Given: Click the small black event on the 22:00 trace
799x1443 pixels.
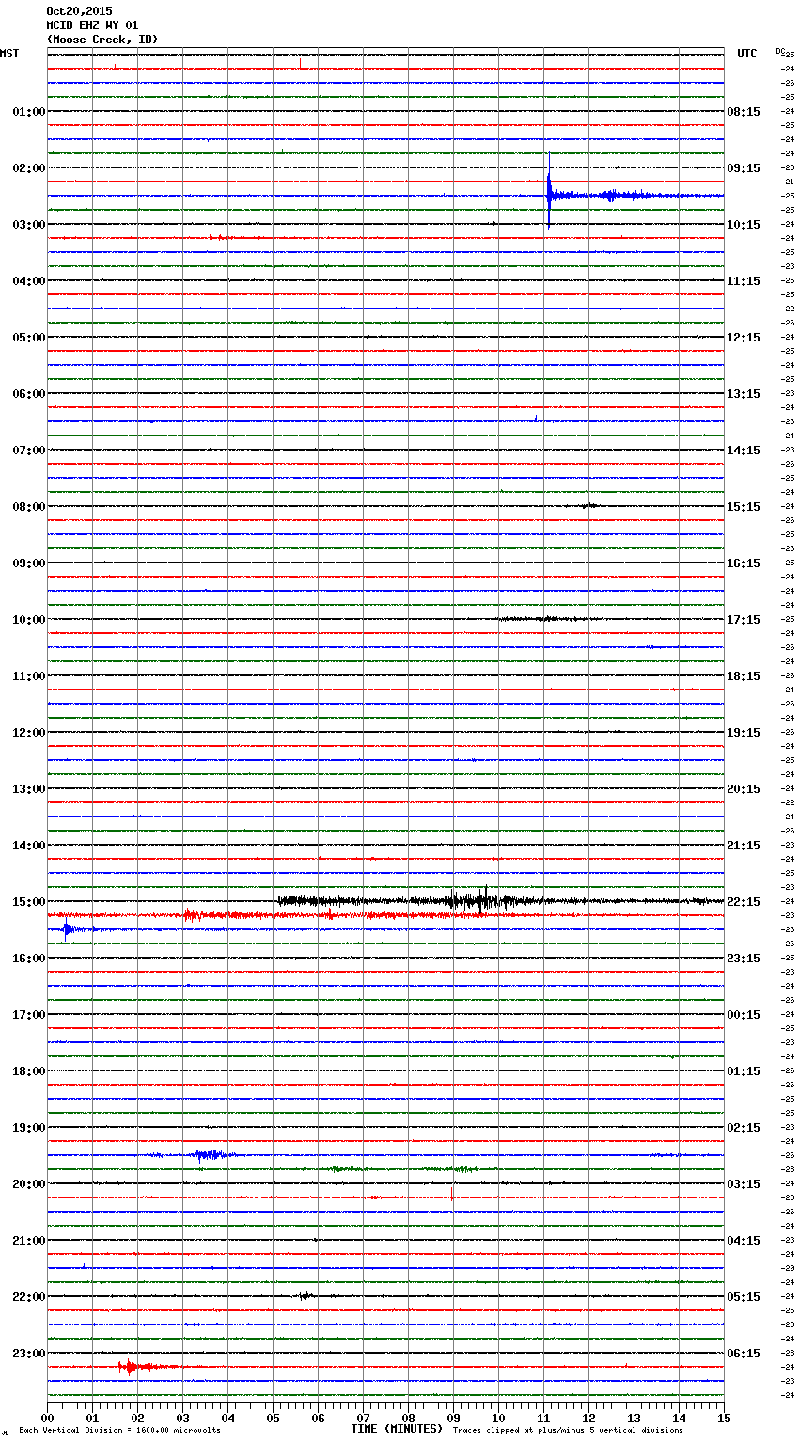Looking at the screenshot, I should point(305,1296).
